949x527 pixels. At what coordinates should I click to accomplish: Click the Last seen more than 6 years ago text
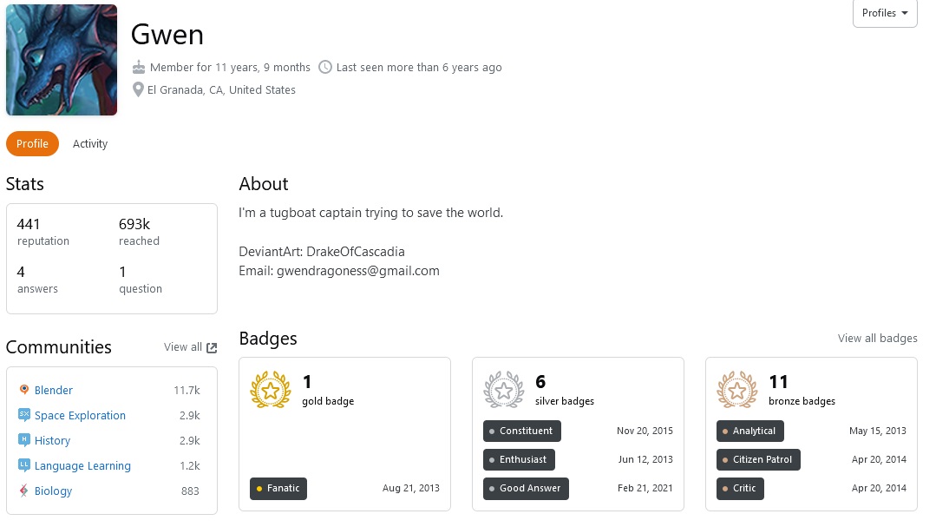pos(419,67)
